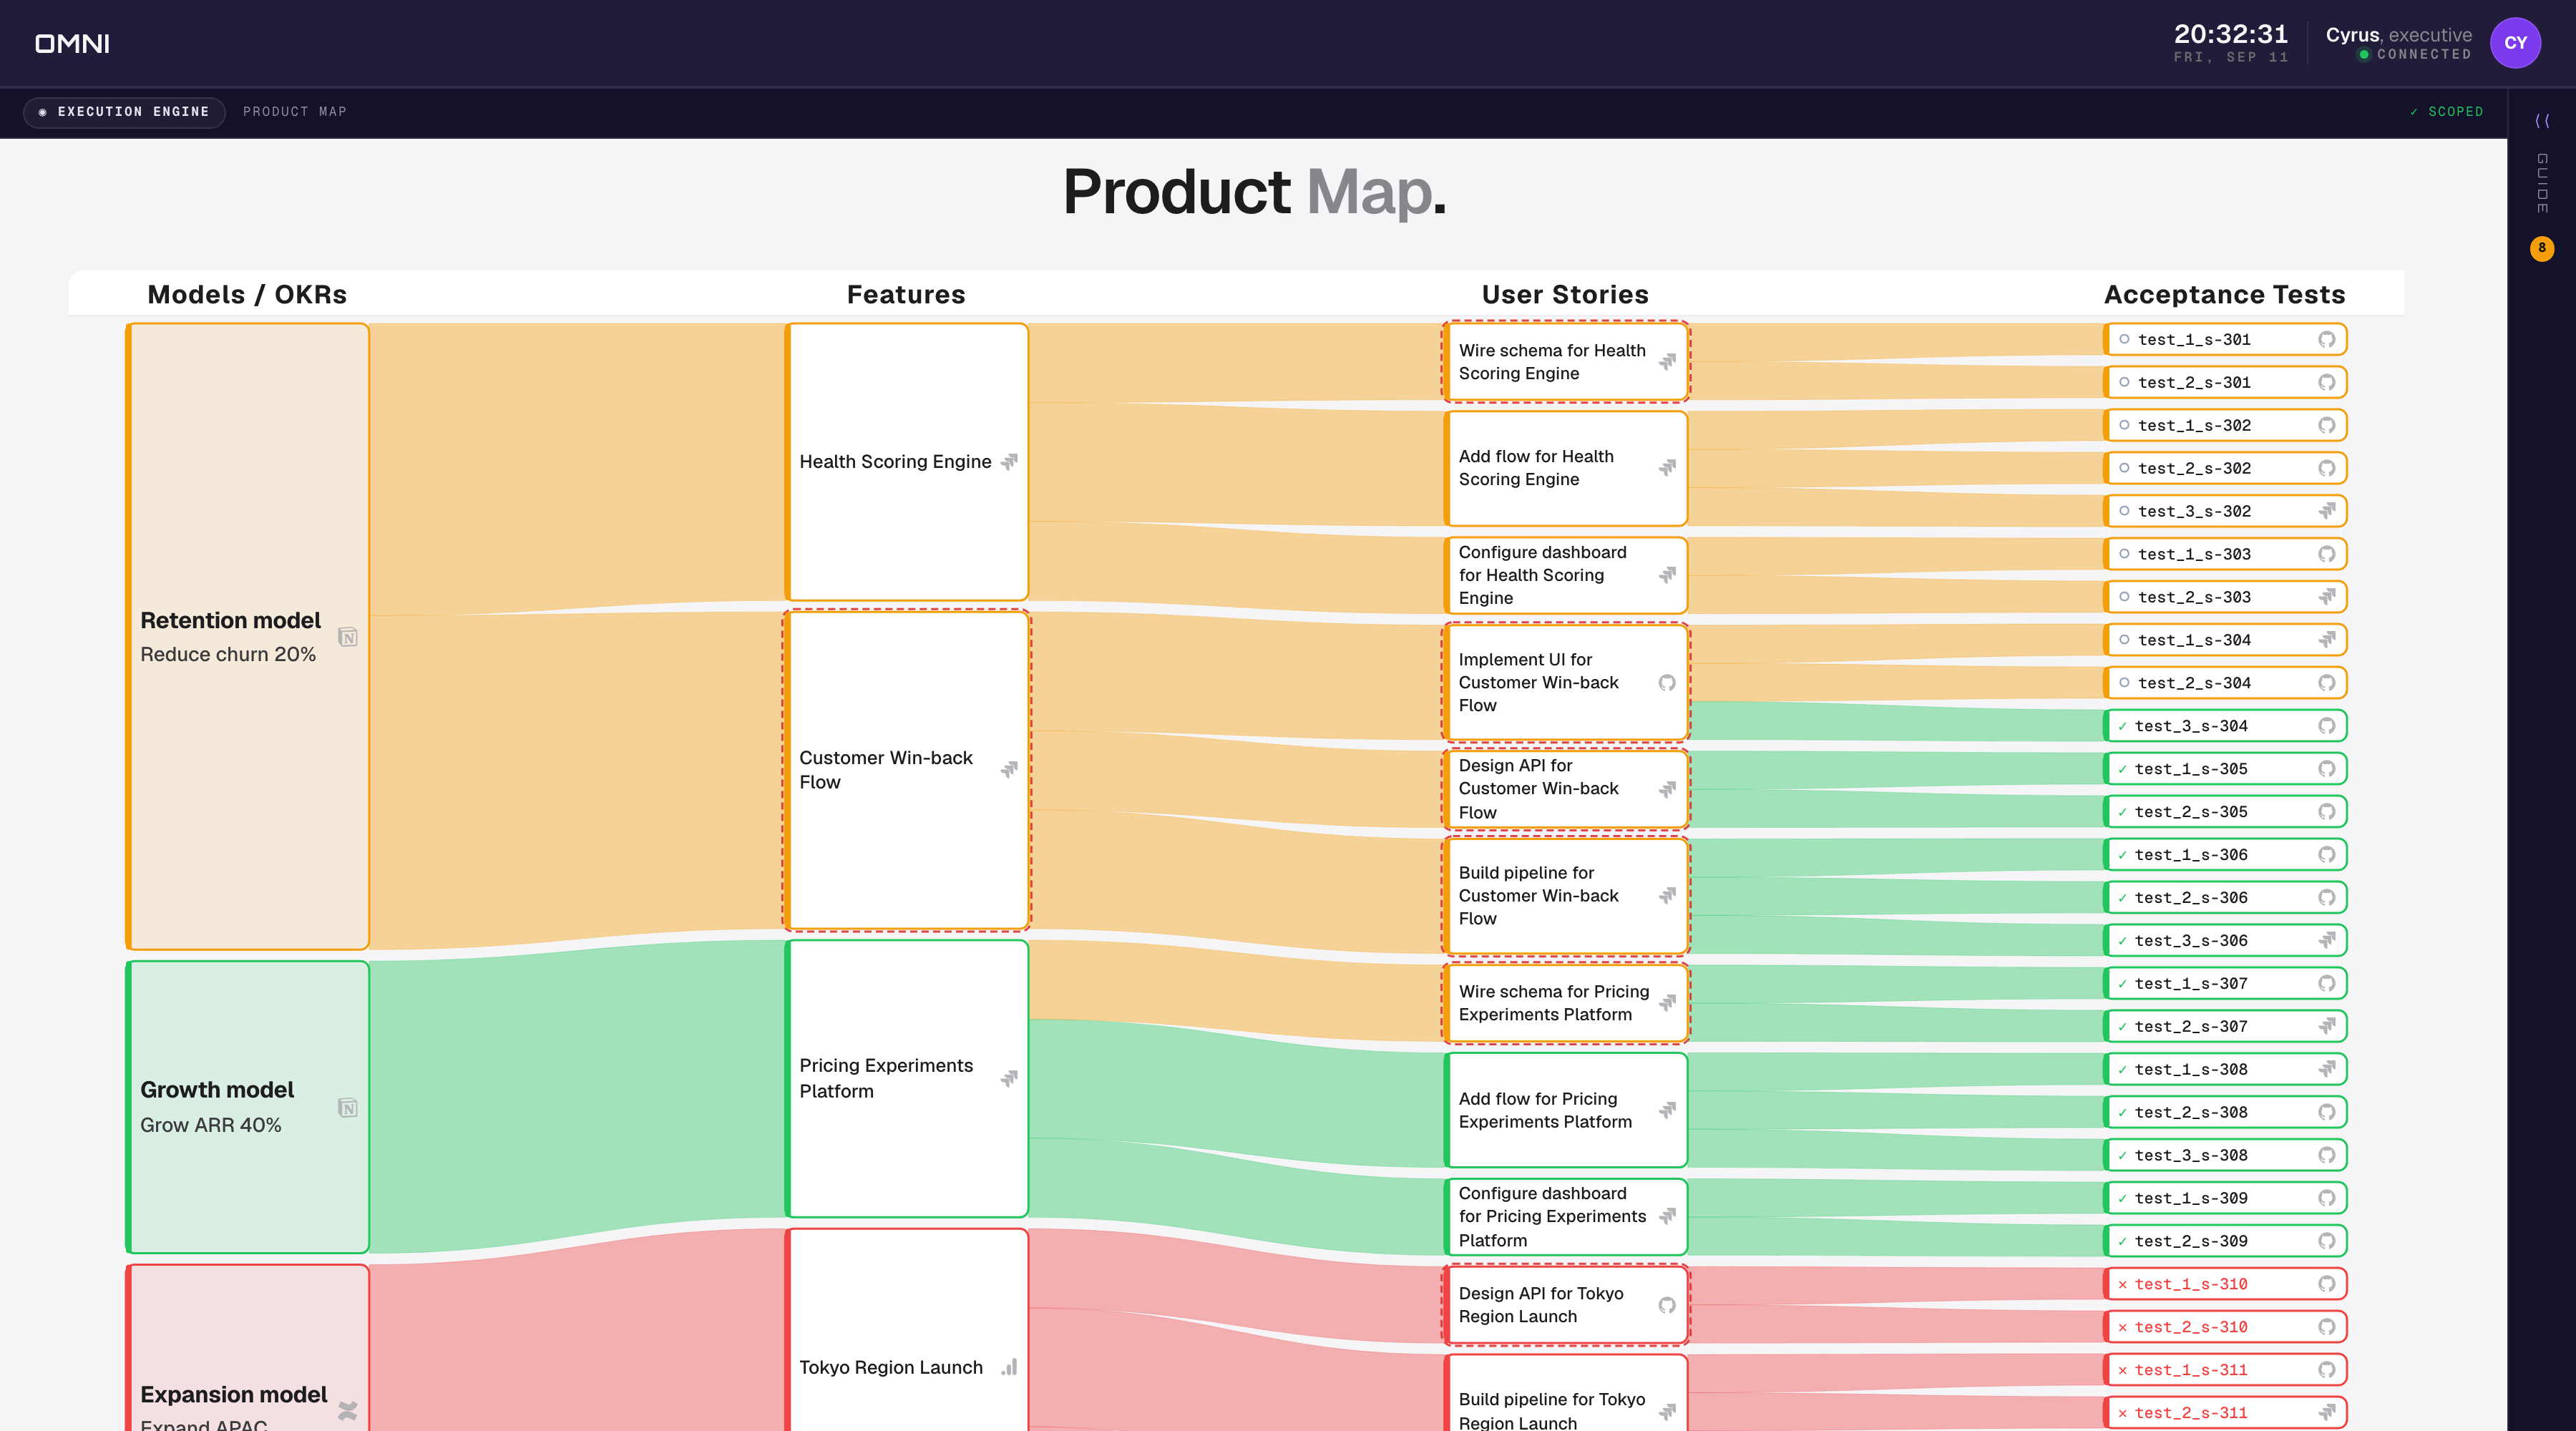This screenshot has width=2576, height=1431.
Task: Select the test_1_s-307 passed test
Action: [x=2225, y=984]
